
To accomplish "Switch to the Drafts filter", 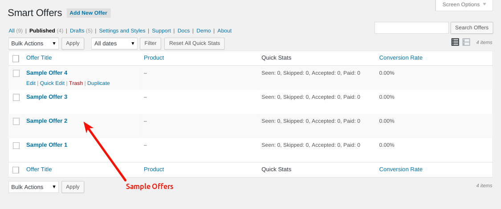I will [x=77, y=31].
